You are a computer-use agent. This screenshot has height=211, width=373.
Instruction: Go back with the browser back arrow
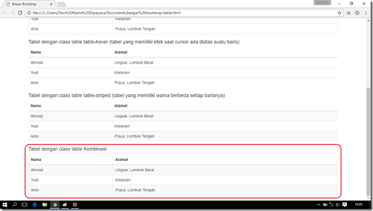pos(5,13)
